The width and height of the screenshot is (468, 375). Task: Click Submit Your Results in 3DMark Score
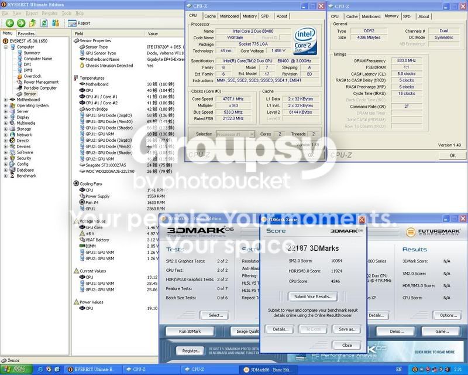pos(313,296)
